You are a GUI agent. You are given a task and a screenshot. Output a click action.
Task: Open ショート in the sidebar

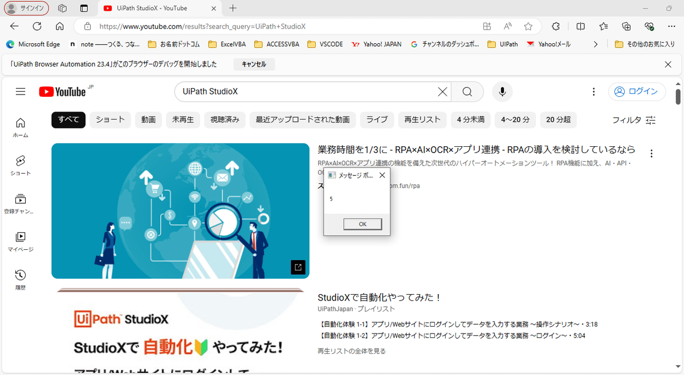pyautogui.click(x=21, y=166)
